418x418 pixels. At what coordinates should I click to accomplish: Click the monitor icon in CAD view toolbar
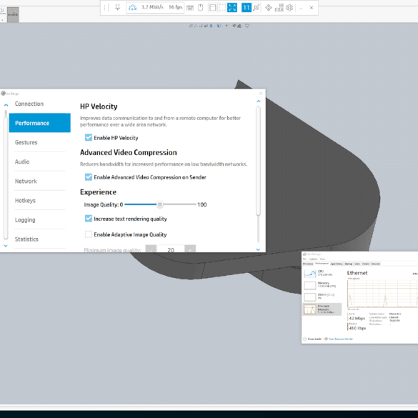coord(247,26)
